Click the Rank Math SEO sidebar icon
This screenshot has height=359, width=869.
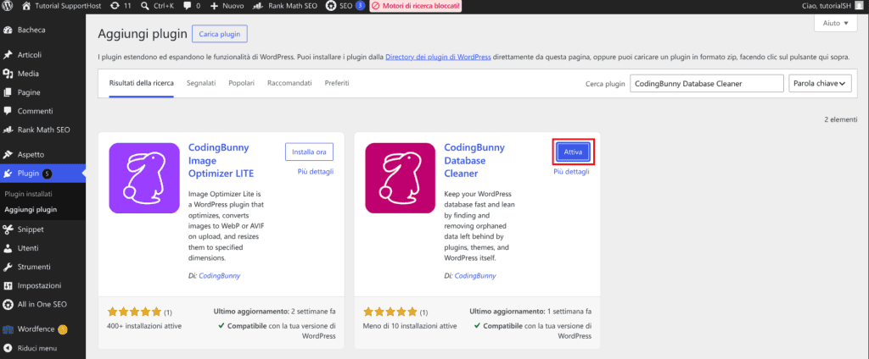(x=8, y=130)
